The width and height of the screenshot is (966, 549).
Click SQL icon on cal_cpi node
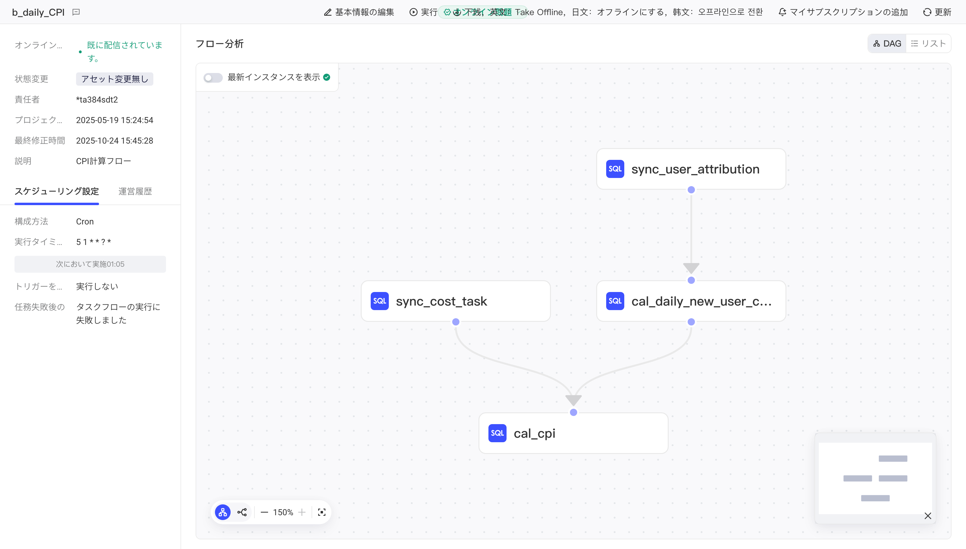point(497,433)
